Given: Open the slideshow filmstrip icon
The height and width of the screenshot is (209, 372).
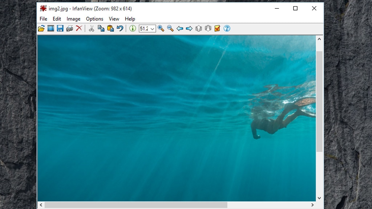Looking at the screenshot, I should 51,28.
